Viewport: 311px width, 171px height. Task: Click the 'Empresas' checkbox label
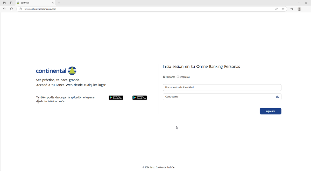tap(185, 77)
